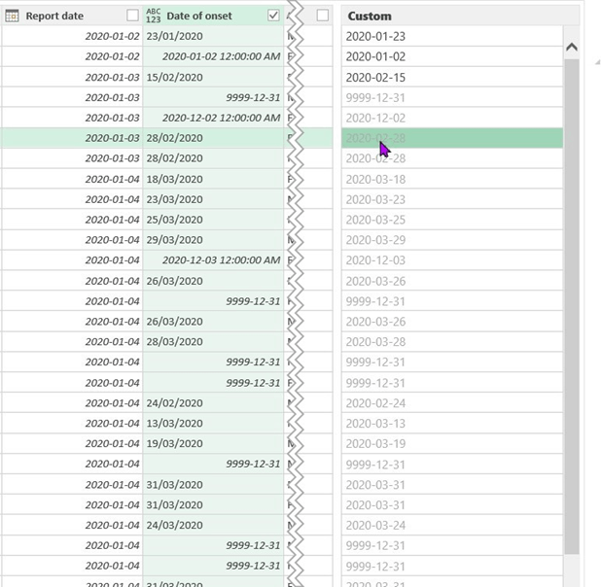This screenshot has height=587, width=601.
Task: Tick the checkbox left of the Custom column
Action: click(x=323, y=16)
